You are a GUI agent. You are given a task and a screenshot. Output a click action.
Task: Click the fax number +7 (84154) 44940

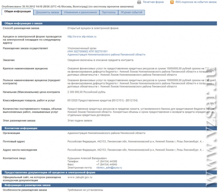pyautogui.click(x=107, y=165)
